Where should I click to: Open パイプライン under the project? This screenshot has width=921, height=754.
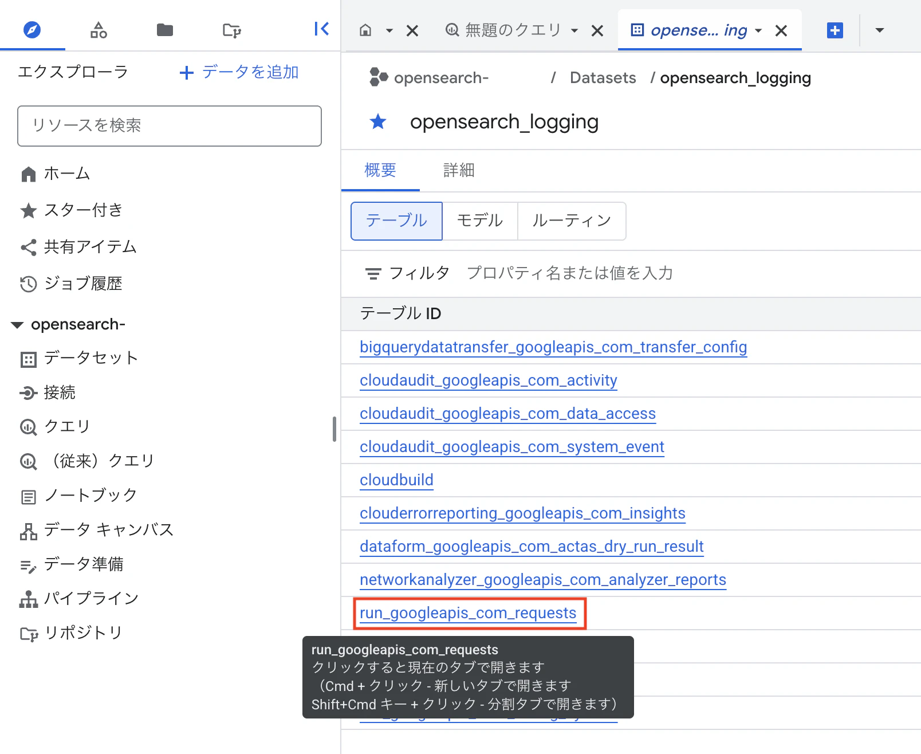pos(79,598)
